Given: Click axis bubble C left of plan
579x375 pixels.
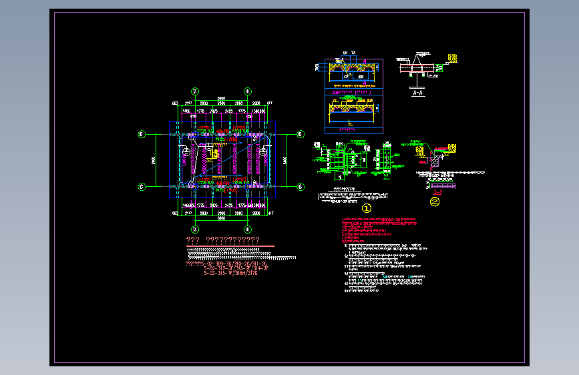Looking at the screenshot, I should [142, 187].
